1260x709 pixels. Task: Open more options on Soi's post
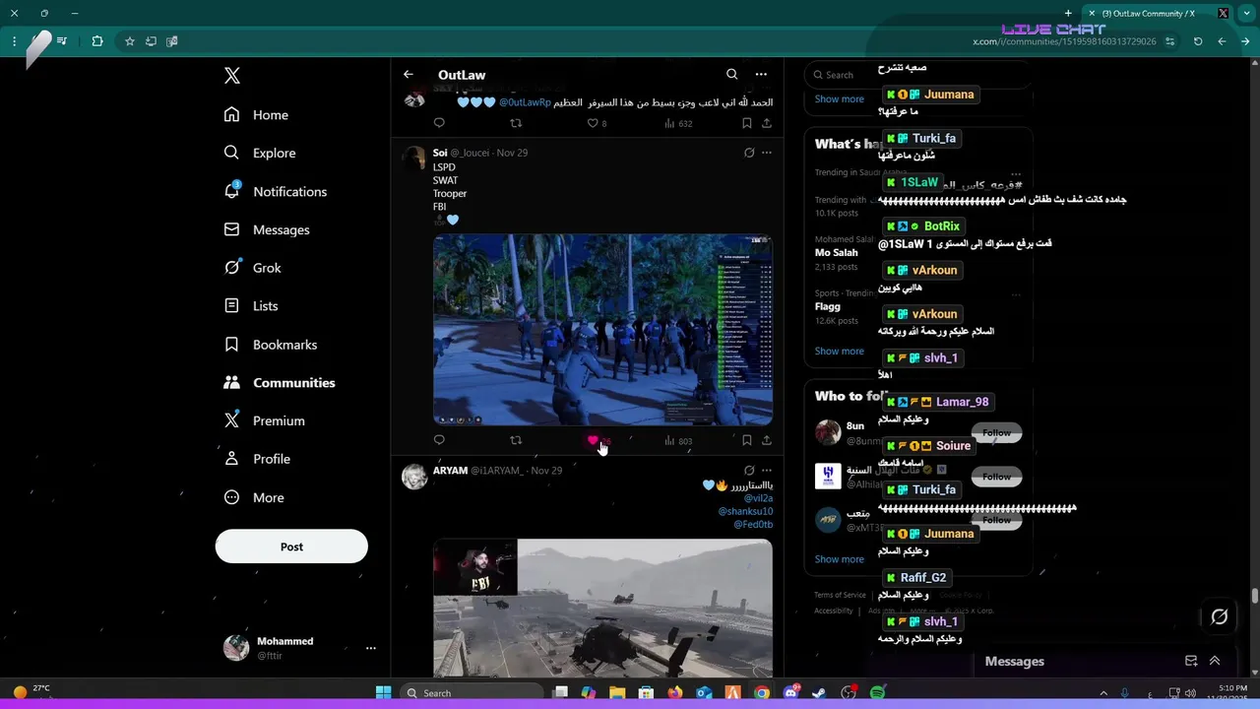point(767,153)
